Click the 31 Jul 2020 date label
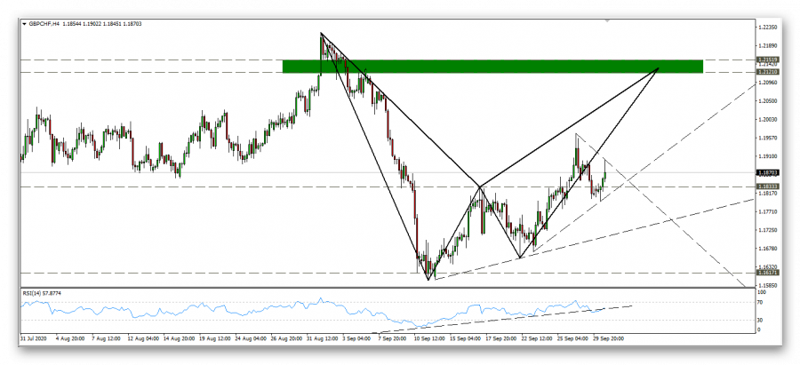Screen dimensions: 800x365 click(35, 338)
